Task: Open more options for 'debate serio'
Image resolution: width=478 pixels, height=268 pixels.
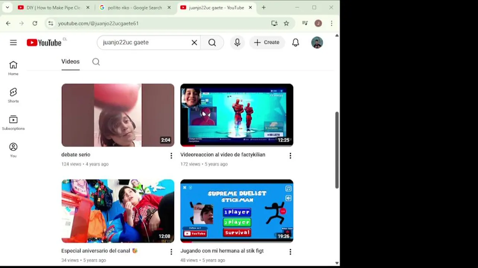Action: pyautogui.click(x=171, y=156)
